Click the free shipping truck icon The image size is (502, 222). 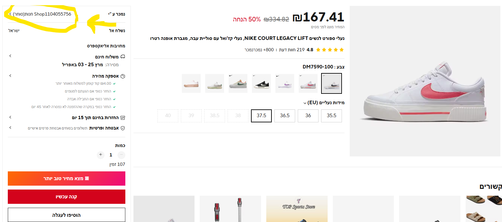[x=122, y=57]
